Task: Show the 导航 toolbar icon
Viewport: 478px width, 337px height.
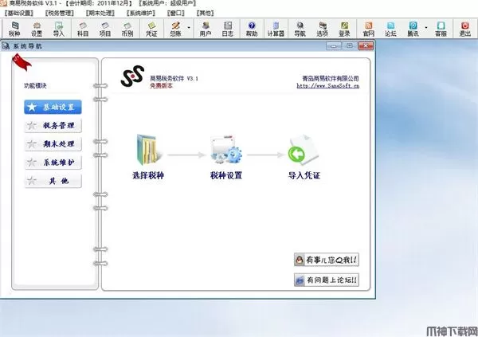Action: [x=300, y=29]
